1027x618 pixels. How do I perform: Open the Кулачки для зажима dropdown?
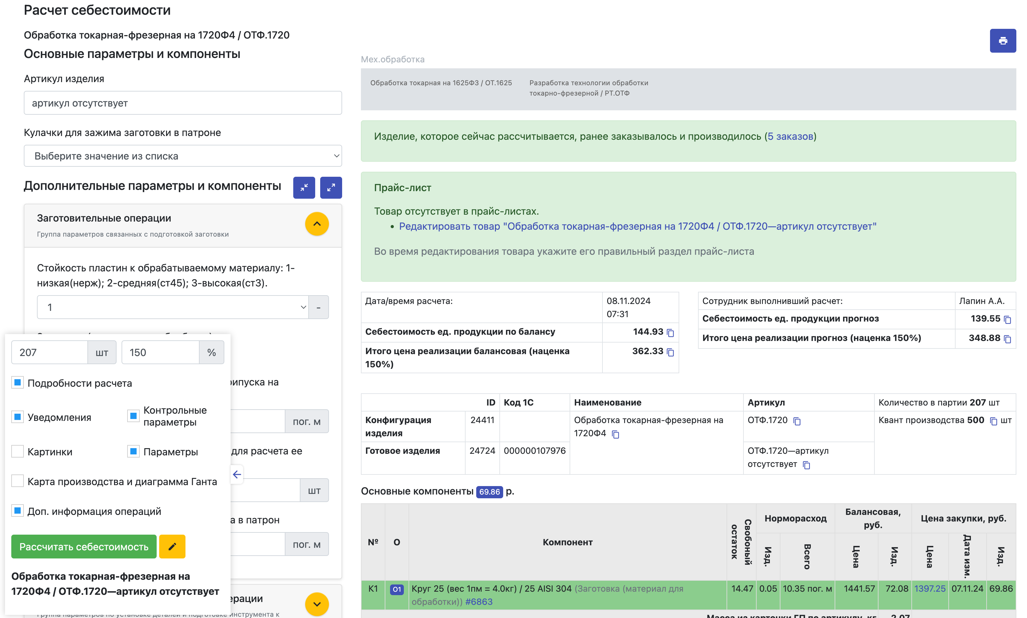(x=183, y=156)
